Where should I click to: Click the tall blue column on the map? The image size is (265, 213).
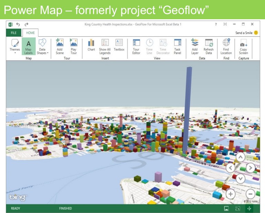tap(187, 110)
